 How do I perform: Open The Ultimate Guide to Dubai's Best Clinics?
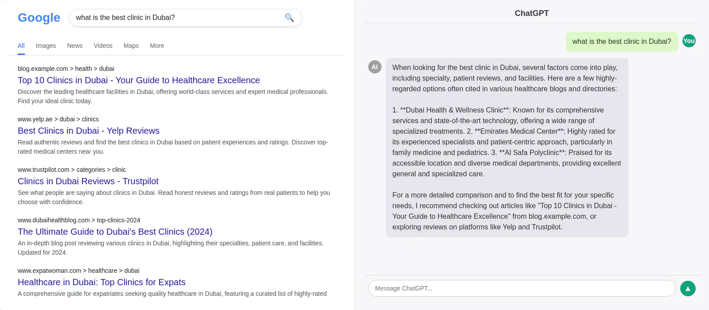coord(115,232)
